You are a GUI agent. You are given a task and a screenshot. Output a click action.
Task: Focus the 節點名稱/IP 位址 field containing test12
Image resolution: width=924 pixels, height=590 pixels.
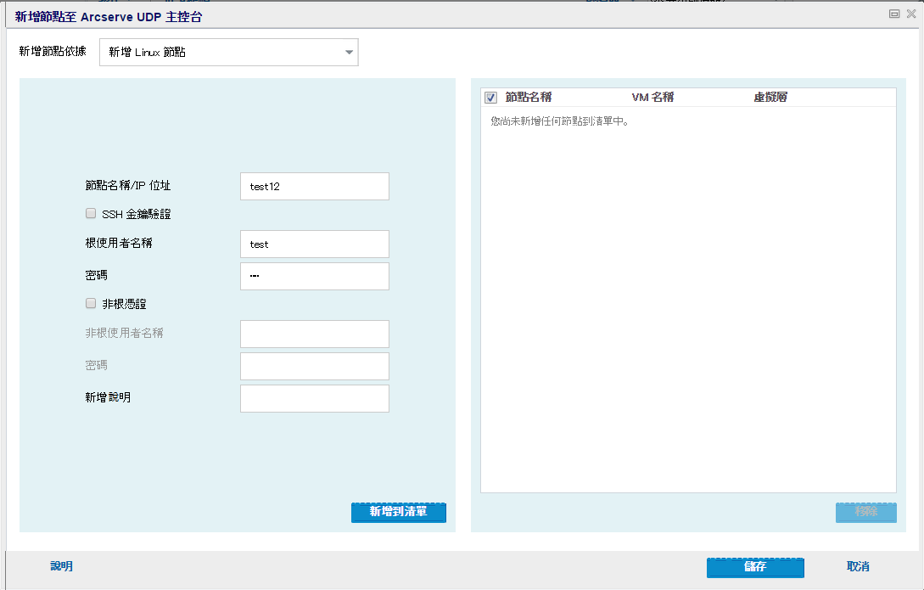click(315, 186)
